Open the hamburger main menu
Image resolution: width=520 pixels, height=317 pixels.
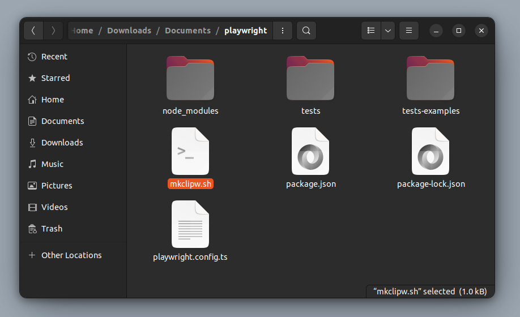(x=409, y=31)
